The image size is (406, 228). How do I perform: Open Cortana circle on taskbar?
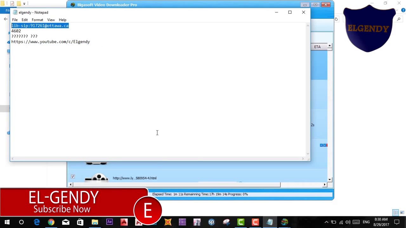tap(22, 222)
